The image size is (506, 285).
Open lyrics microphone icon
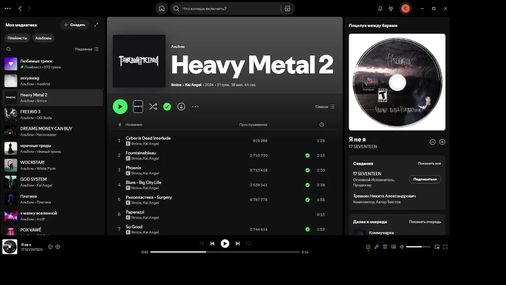(377, 247)
